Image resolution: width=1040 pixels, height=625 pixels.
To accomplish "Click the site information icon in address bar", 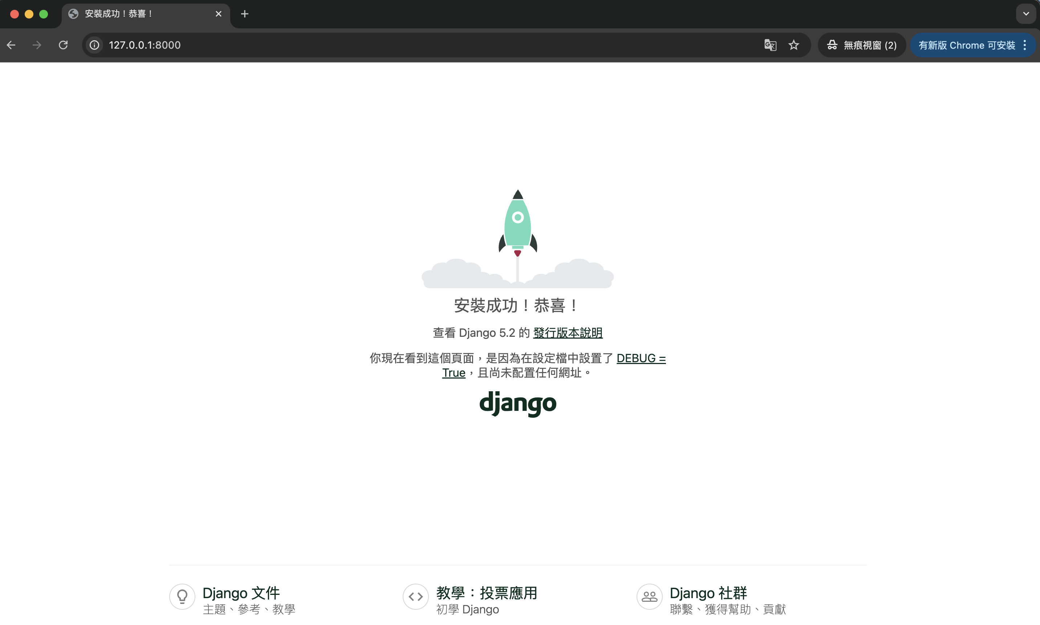I will pos(94,45).
